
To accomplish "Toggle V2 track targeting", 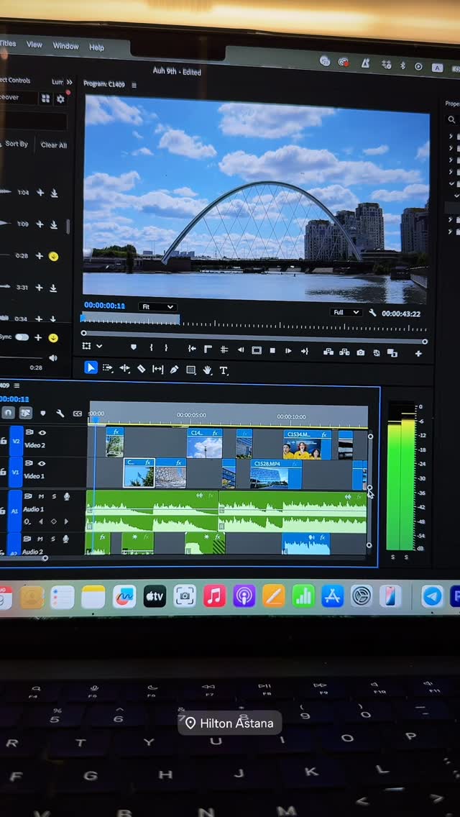I will point(16,442).
